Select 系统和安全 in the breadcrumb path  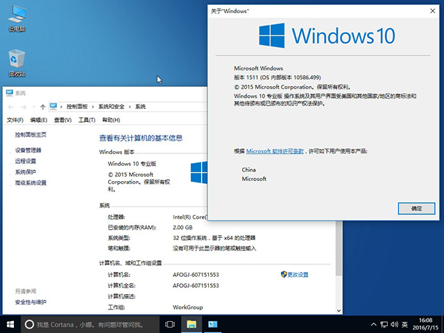[x=111, y=107]
